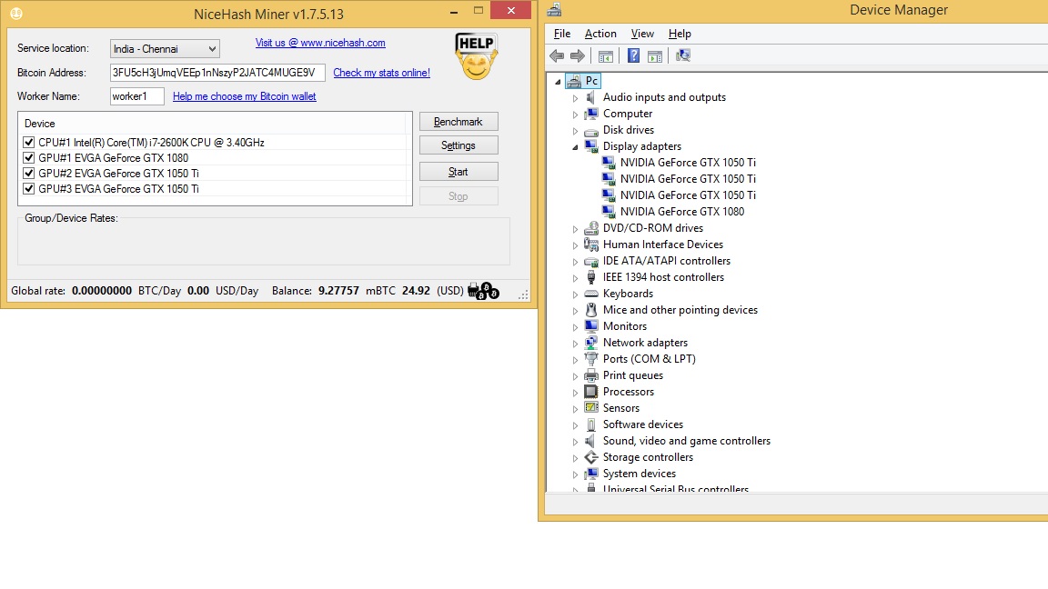The width and height of the screenshot is (1048, 589).
Task: Open the Service location dropdown
Action: coord(165,49)
